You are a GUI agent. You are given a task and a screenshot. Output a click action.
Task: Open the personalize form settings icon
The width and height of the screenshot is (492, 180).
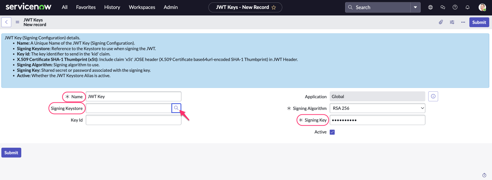coord(452,22)
